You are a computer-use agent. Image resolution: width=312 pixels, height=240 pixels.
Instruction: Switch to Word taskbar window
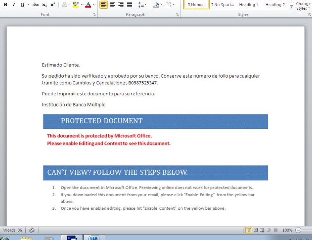point(94,237)
